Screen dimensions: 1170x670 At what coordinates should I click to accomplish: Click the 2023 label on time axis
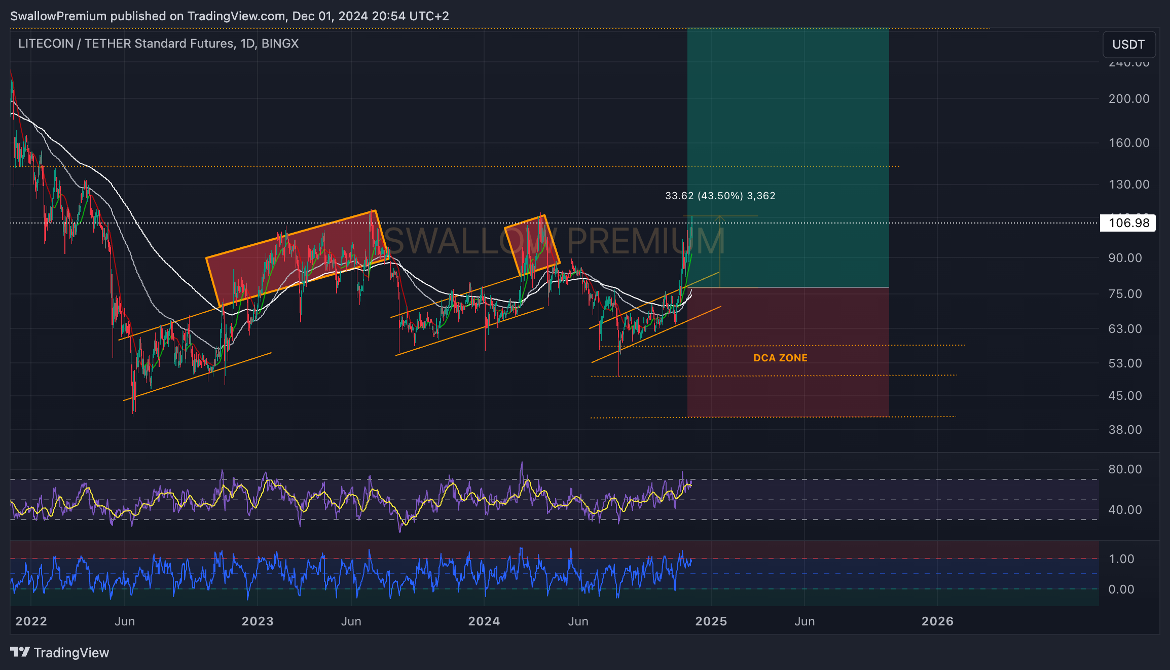pyautogui.click(x=258, y=621)
